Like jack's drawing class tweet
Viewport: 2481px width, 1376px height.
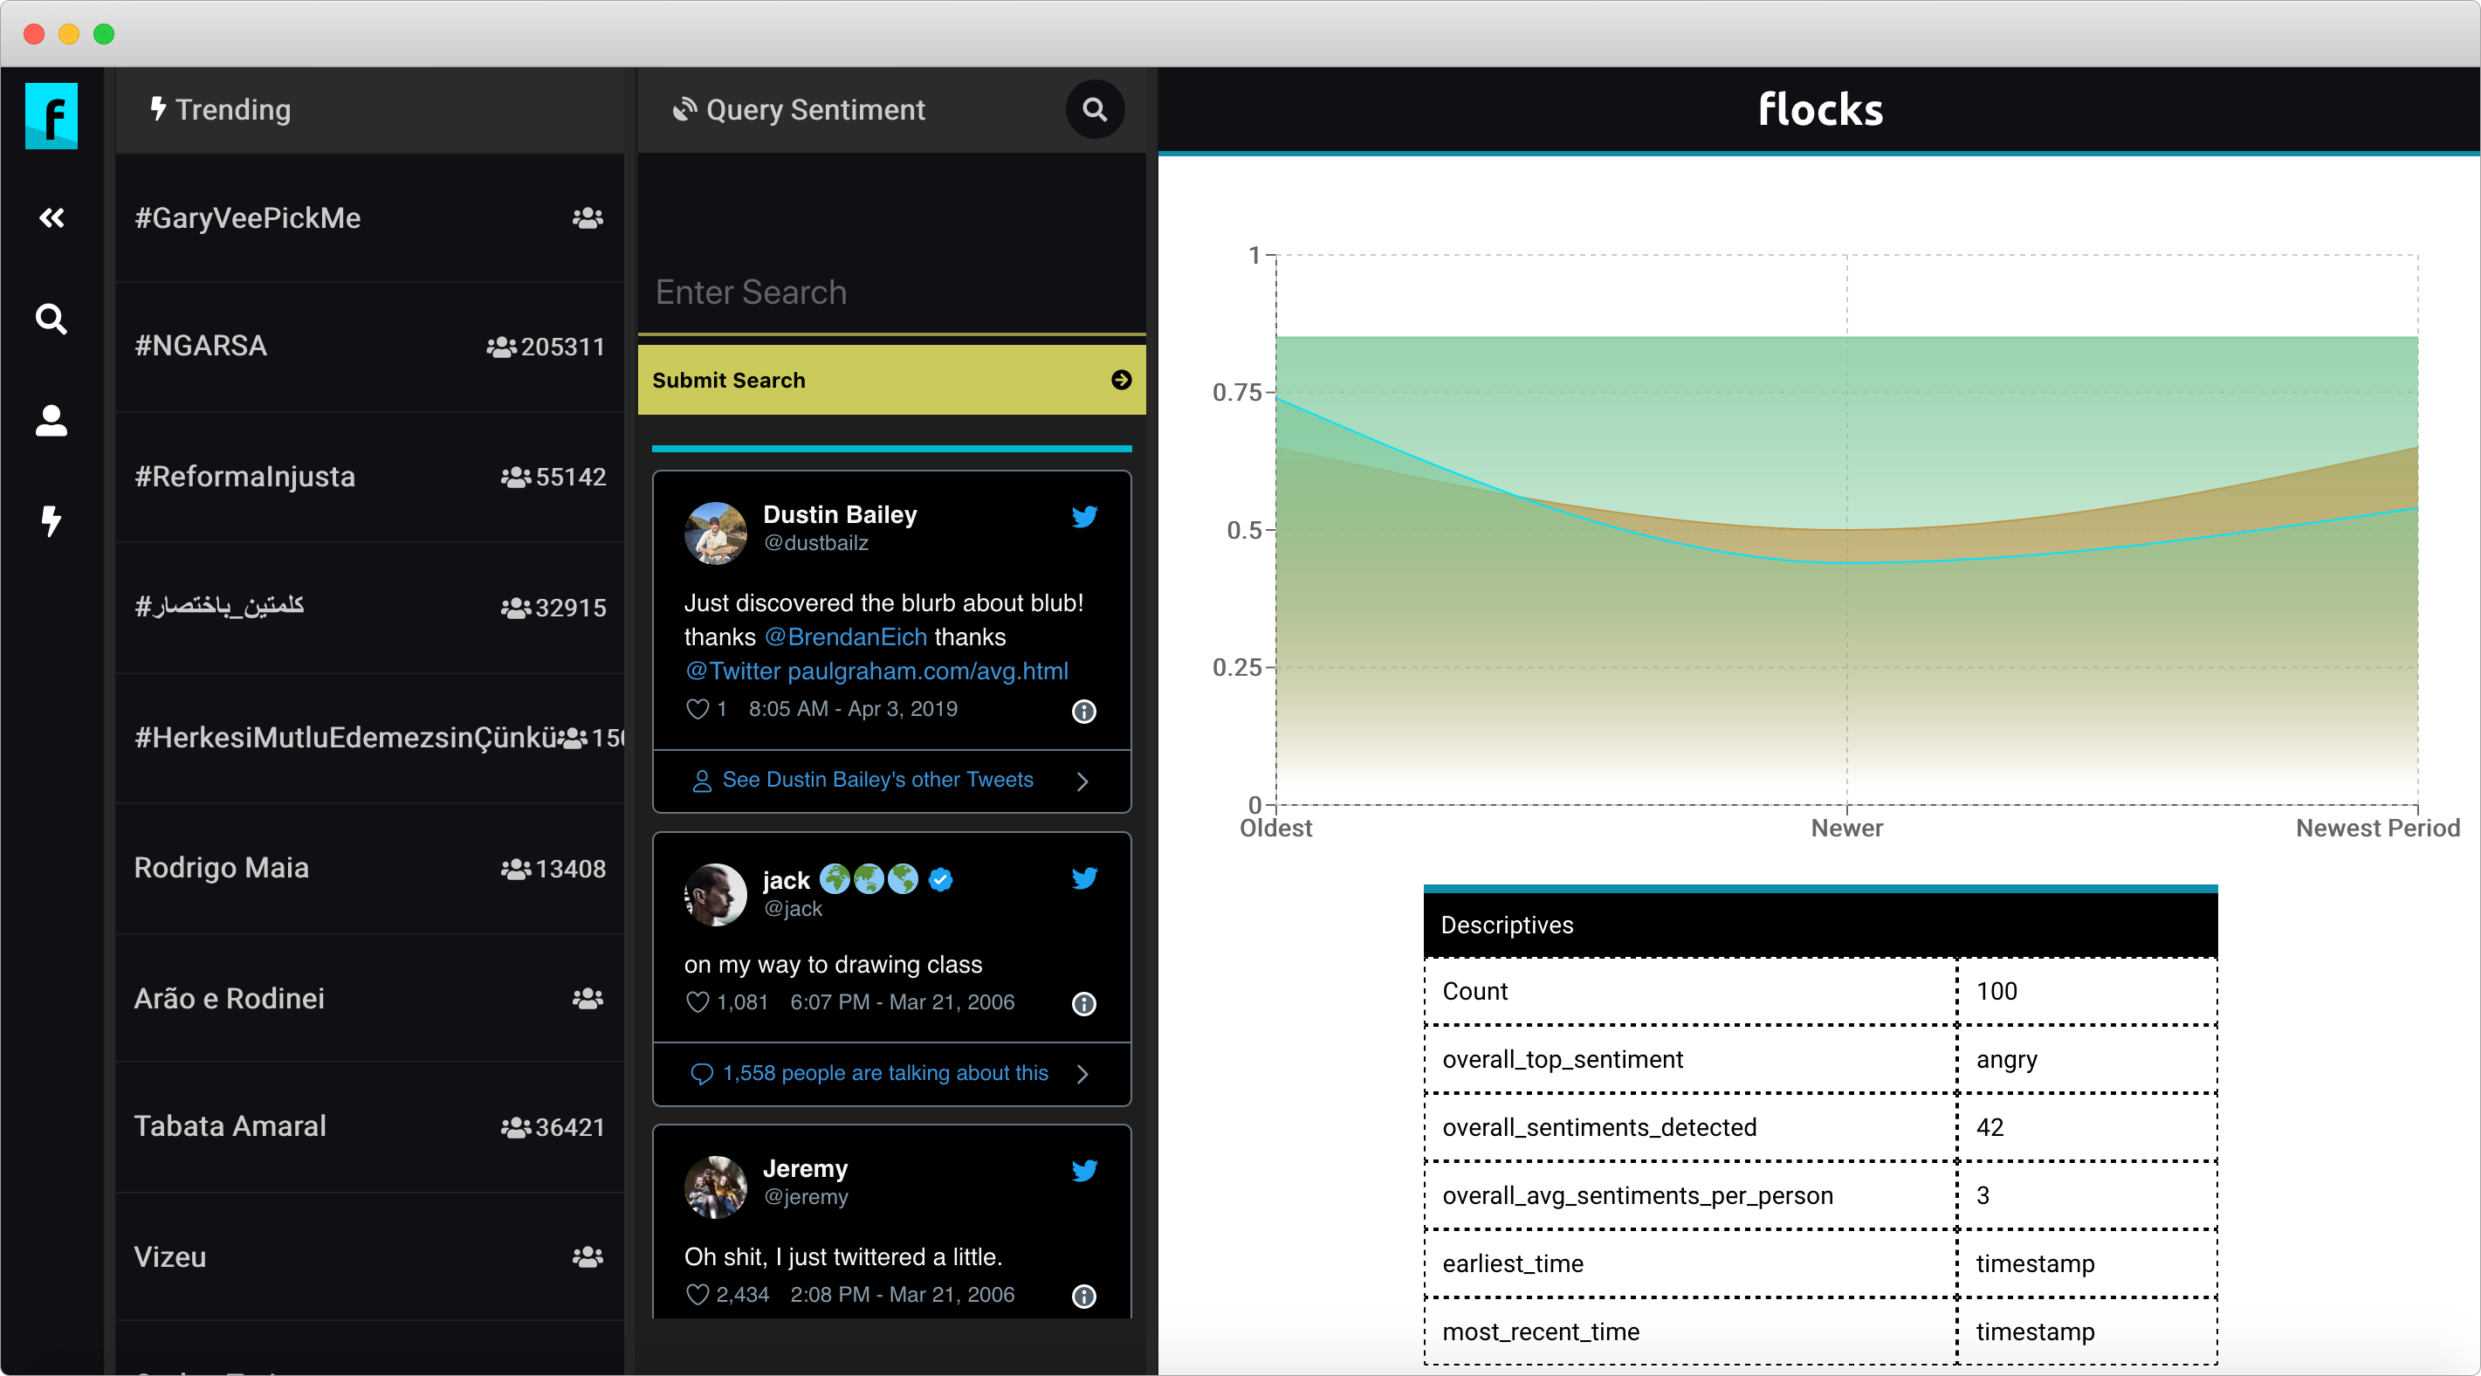click(698, 1002)
